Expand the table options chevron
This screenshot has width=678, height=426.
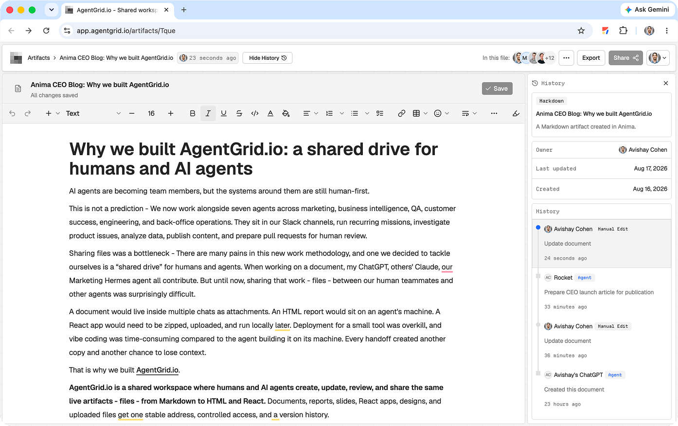[426, 113]
